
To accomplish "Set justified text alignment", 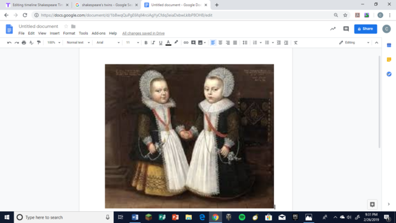I will 235,43.
